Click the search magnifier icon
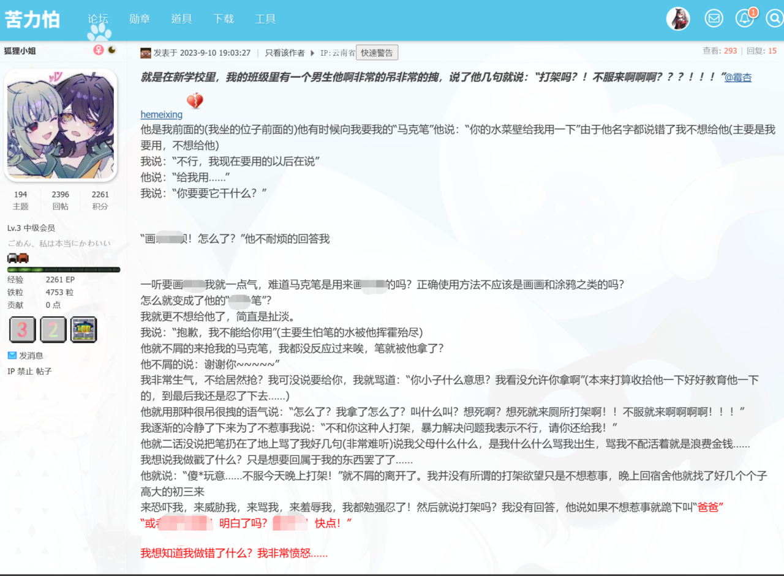The image size is (784, 576). 775,18
